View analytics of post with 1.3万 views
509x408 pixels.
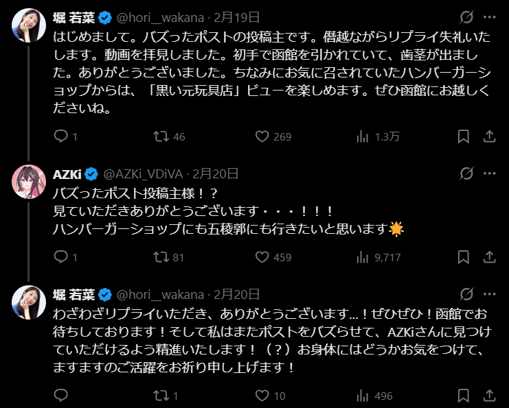(363, 136)
